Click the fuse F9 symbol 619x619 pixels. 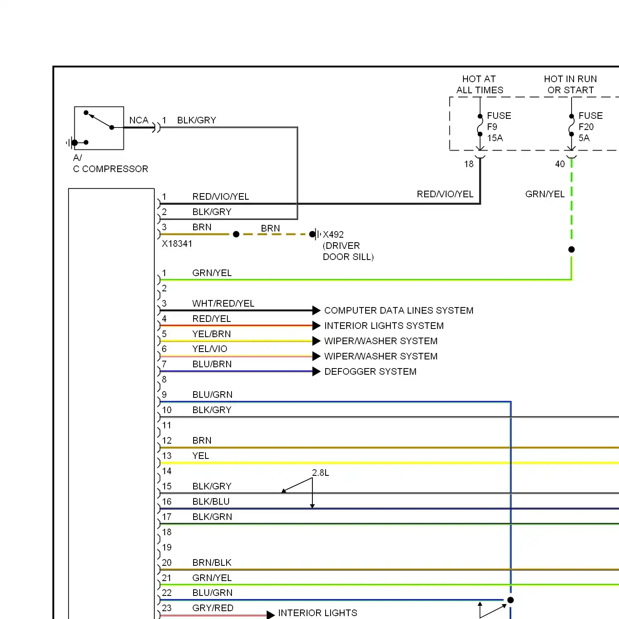[480, 125]
